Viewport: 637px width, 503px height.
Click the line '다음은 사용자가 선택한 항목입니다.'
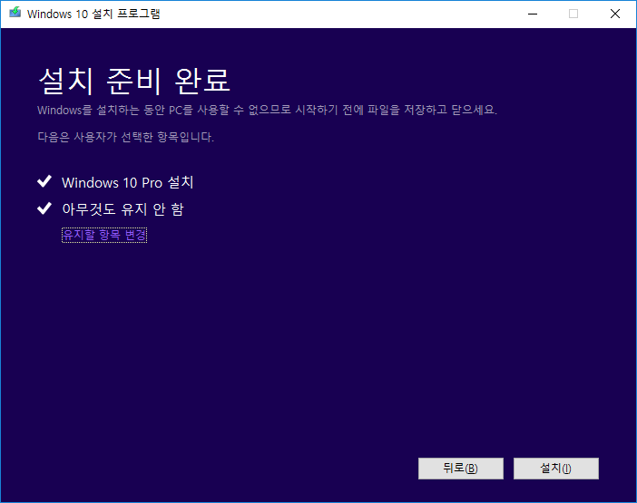(125, 137)
